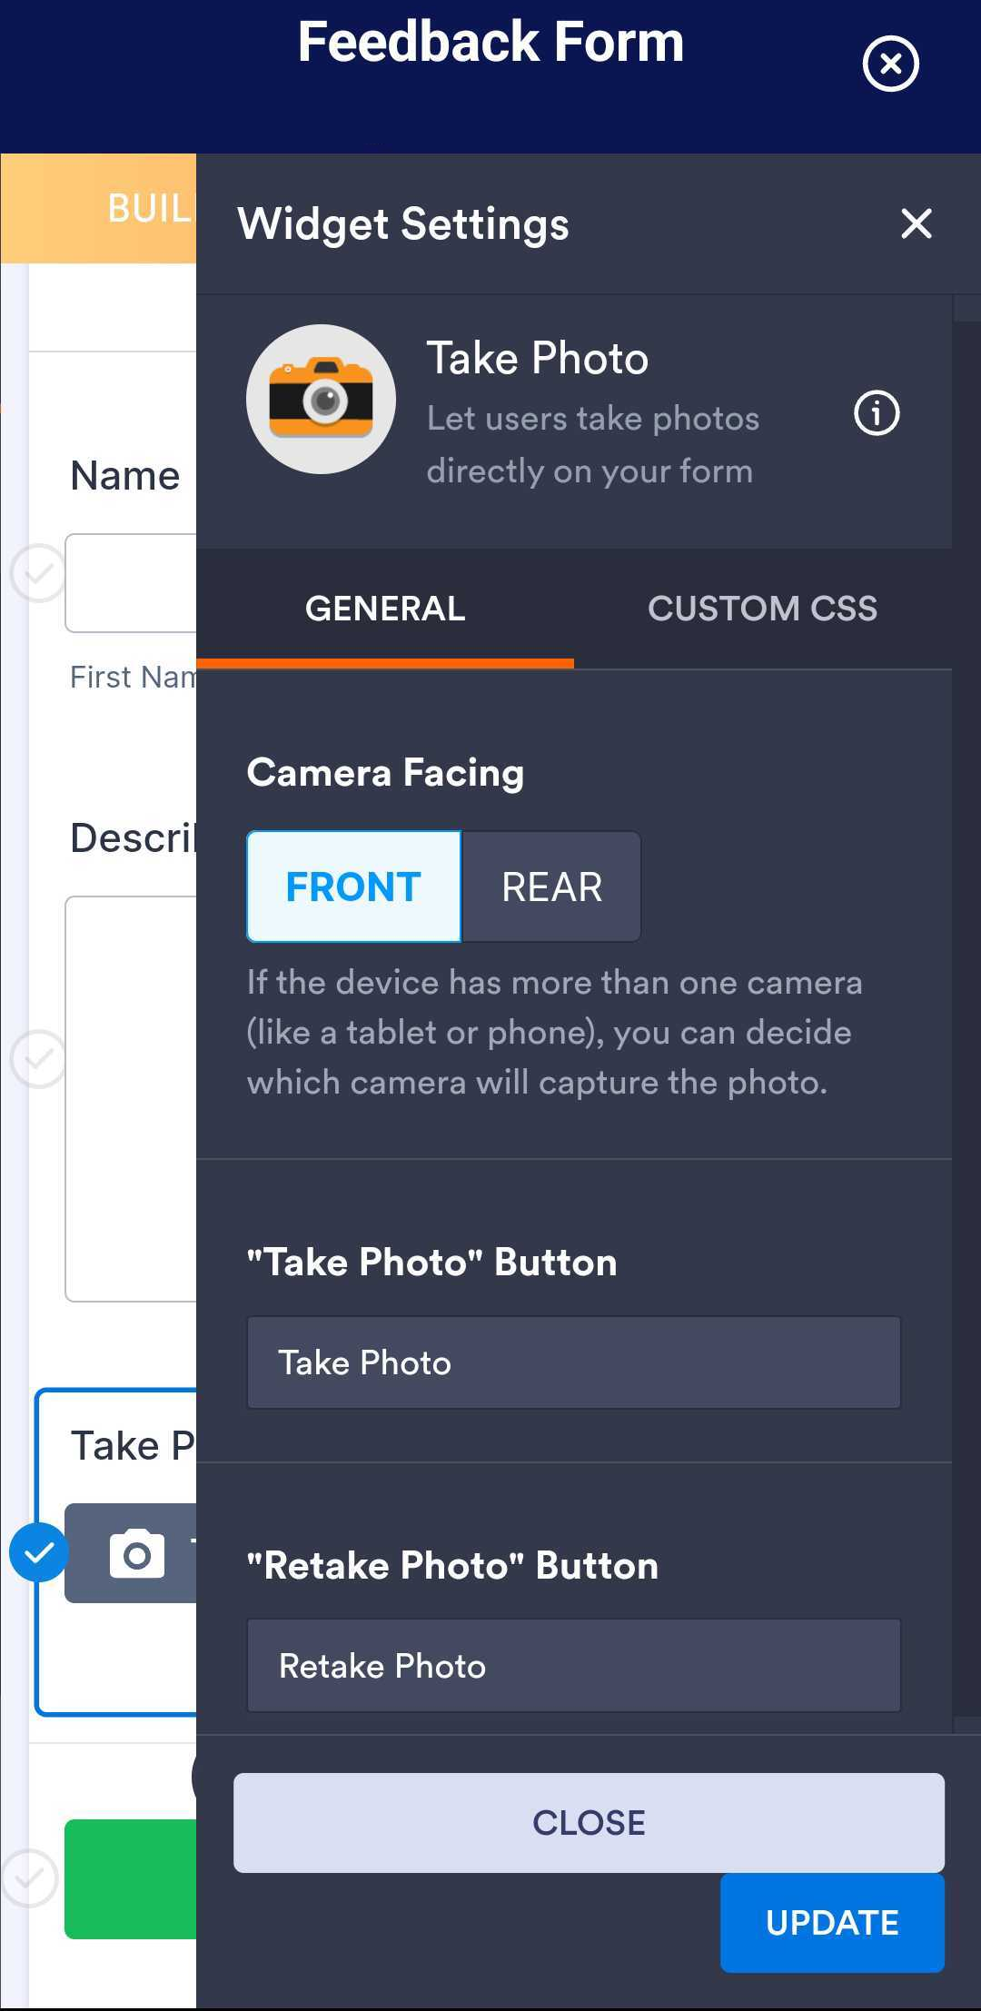Edit the "Retake Photo" button text field

[x=573, y=1666]
